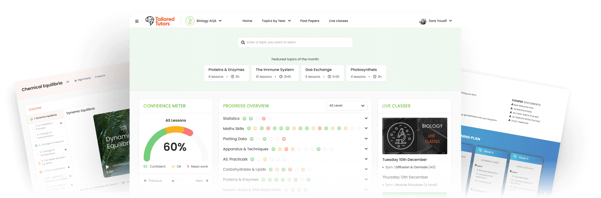Open the Proteins & Enzymes featured topic
This screenshot has height=198, width=601.
[226, 73]
